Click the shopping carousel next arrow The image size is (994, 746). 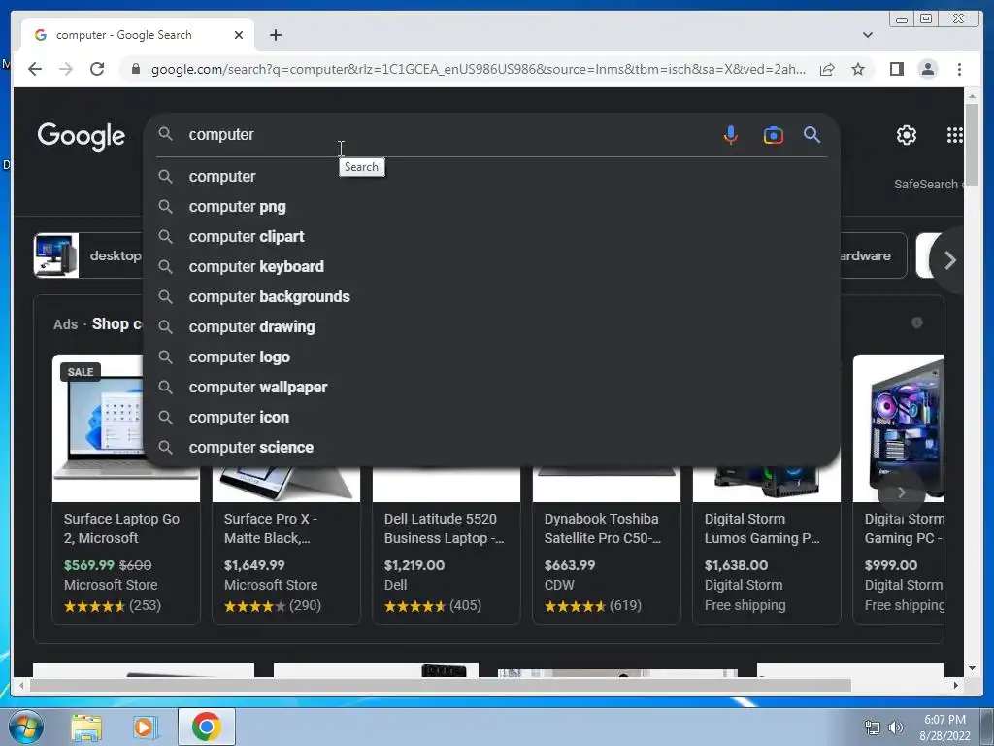click(x=902, y=492)
